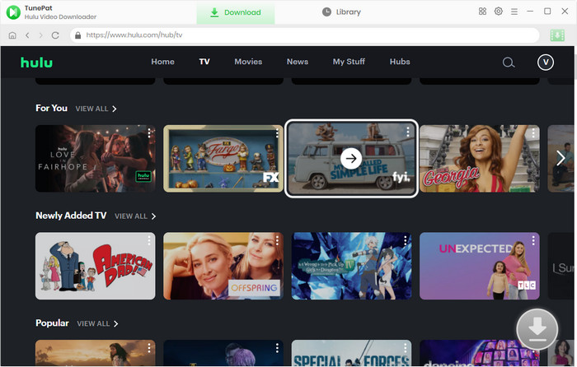Switch to the Library tab
The width and height of the screenshot is (577, 367).
point(341,12)
